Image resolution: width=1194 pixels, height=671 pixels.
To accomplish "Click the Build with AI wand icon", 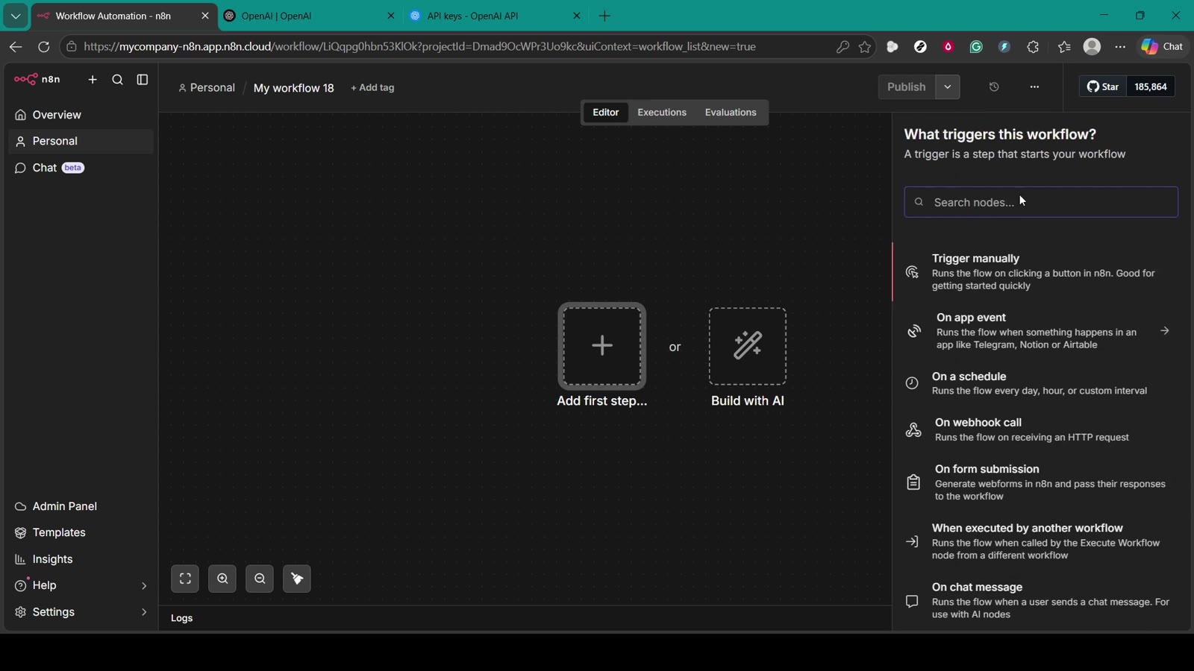I will tap(748, 346).
